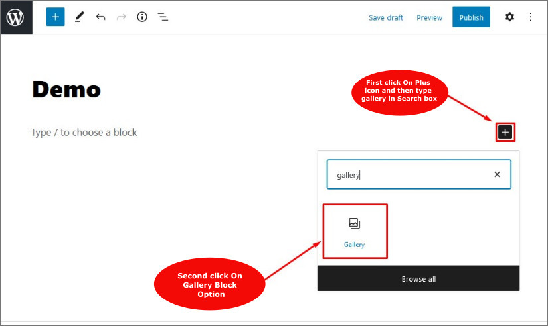Select the Gallery block image icon
548x326 pixels.
coord(354,224)
